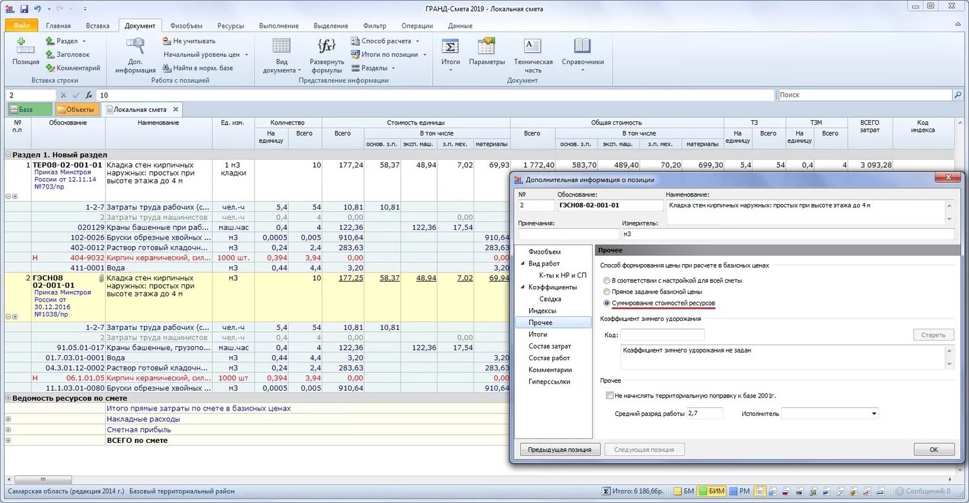Screen dimensions: 969x503
Task: Close the Локальная смета tab
Action: 175,109
